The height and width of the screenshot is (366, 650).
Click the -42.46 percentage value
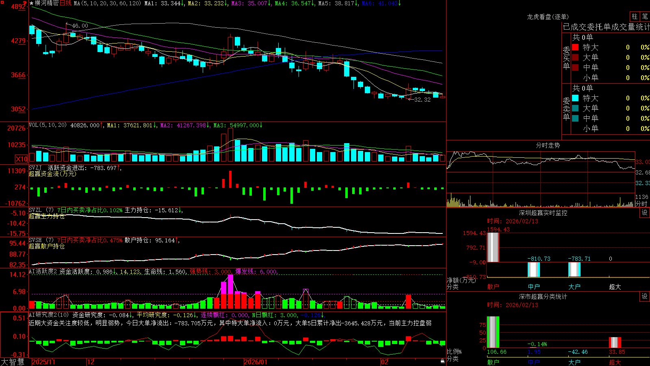[578, 352]
